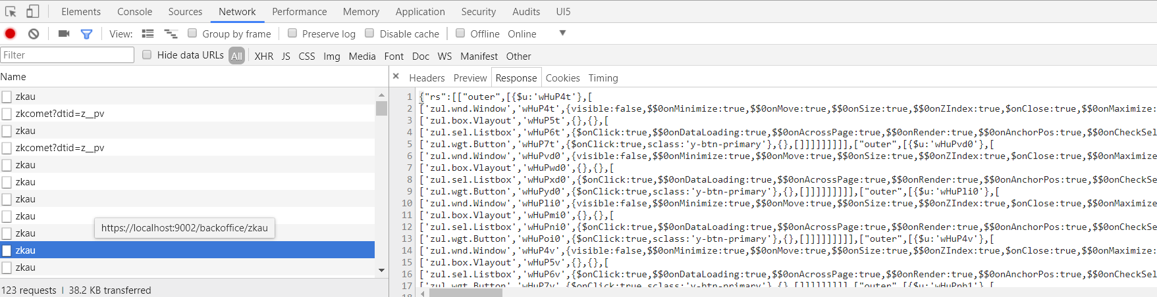
Task: Enable the Preserve log checkbox
Action: coord(292,33)
